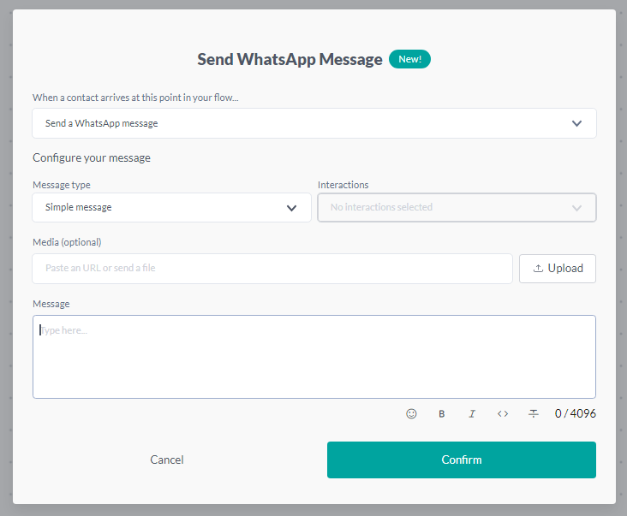
Task: Open the emoji picker icon
Action: pyautogui.click(x=411, y=413)
